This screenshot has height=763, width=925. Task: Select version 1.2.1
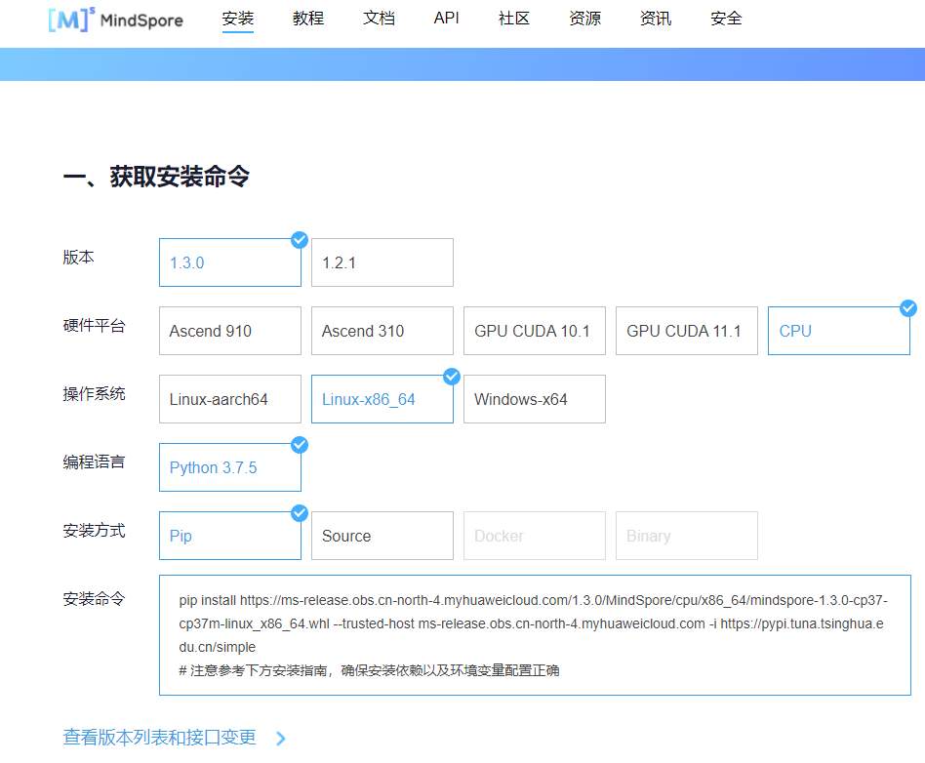(x=382, y=262)
